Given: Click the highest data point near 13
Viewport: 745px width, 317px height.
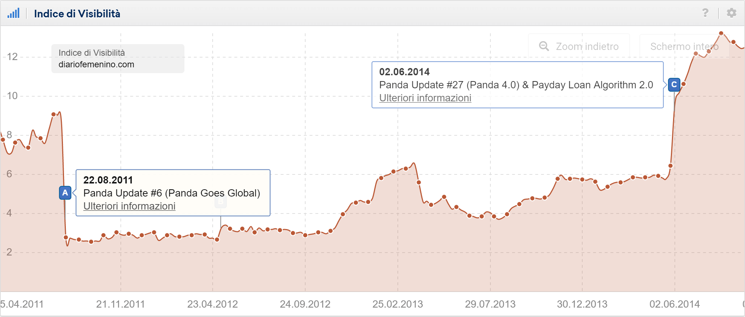Looking at the screenshot, I should (x=721, y=33).
